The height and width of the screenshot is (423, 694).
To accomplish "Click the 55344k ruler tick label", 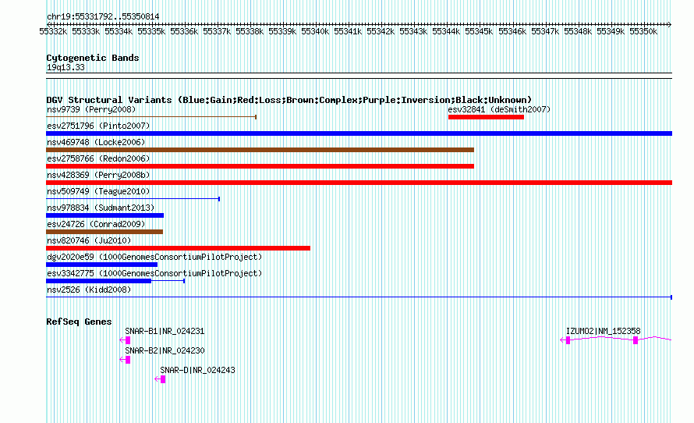I will coord(446,32).
